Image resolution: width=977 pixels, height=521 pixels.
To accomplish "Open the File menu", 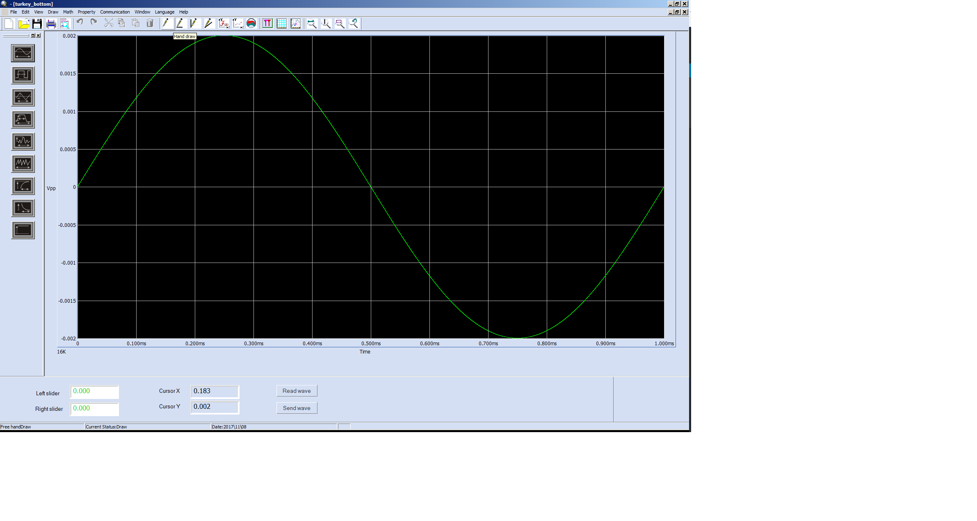I will [14, 12].
